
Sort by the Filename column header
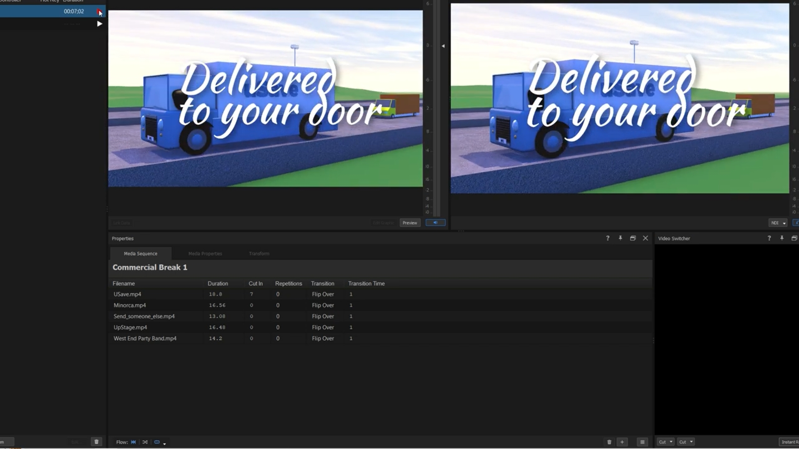click(124, 284)
